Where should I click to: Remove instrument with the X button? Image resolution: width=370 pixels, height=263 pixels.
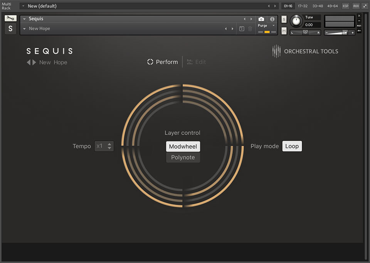tap(359, 16)
